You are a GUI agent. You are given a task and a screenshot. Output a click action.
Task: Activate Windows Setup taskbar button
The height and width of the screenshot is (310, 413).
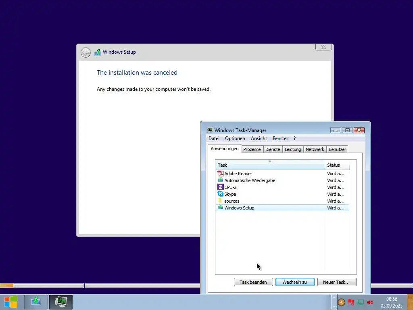tap(36, 302)
